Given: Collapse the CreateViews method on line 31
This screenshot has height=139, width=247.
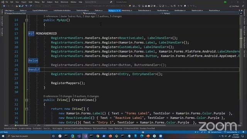Looking at the screenshot, I should click(x=27, y=100).
